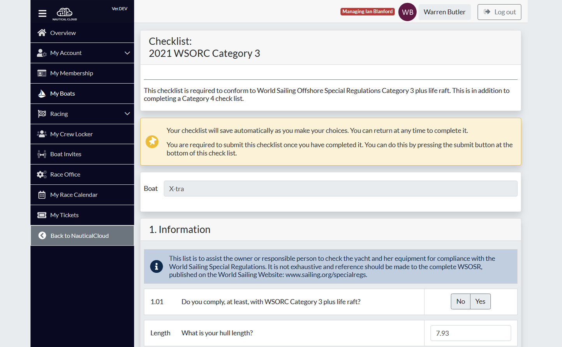Open the Race Office menu item

82,174
